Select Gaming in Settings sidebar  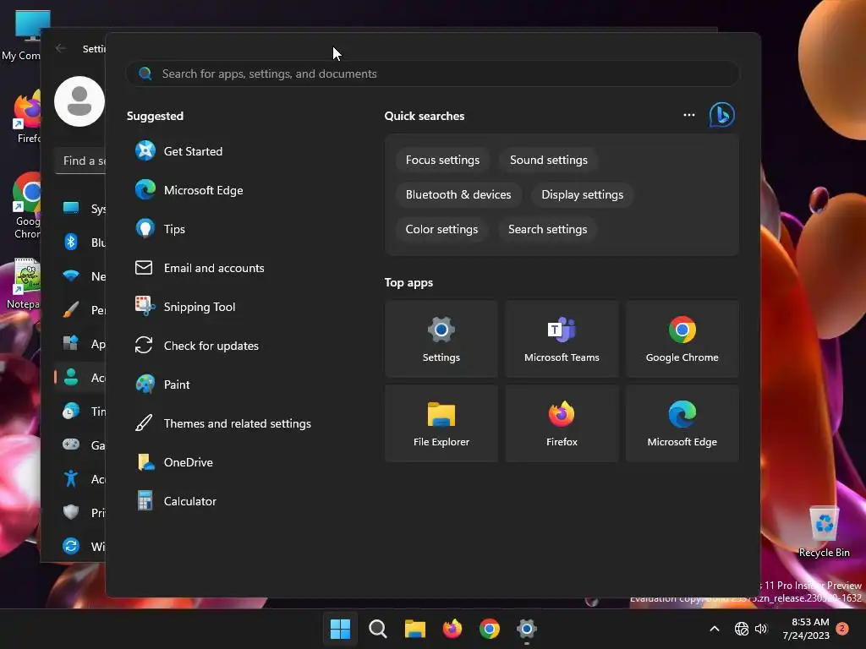(80, 444)
